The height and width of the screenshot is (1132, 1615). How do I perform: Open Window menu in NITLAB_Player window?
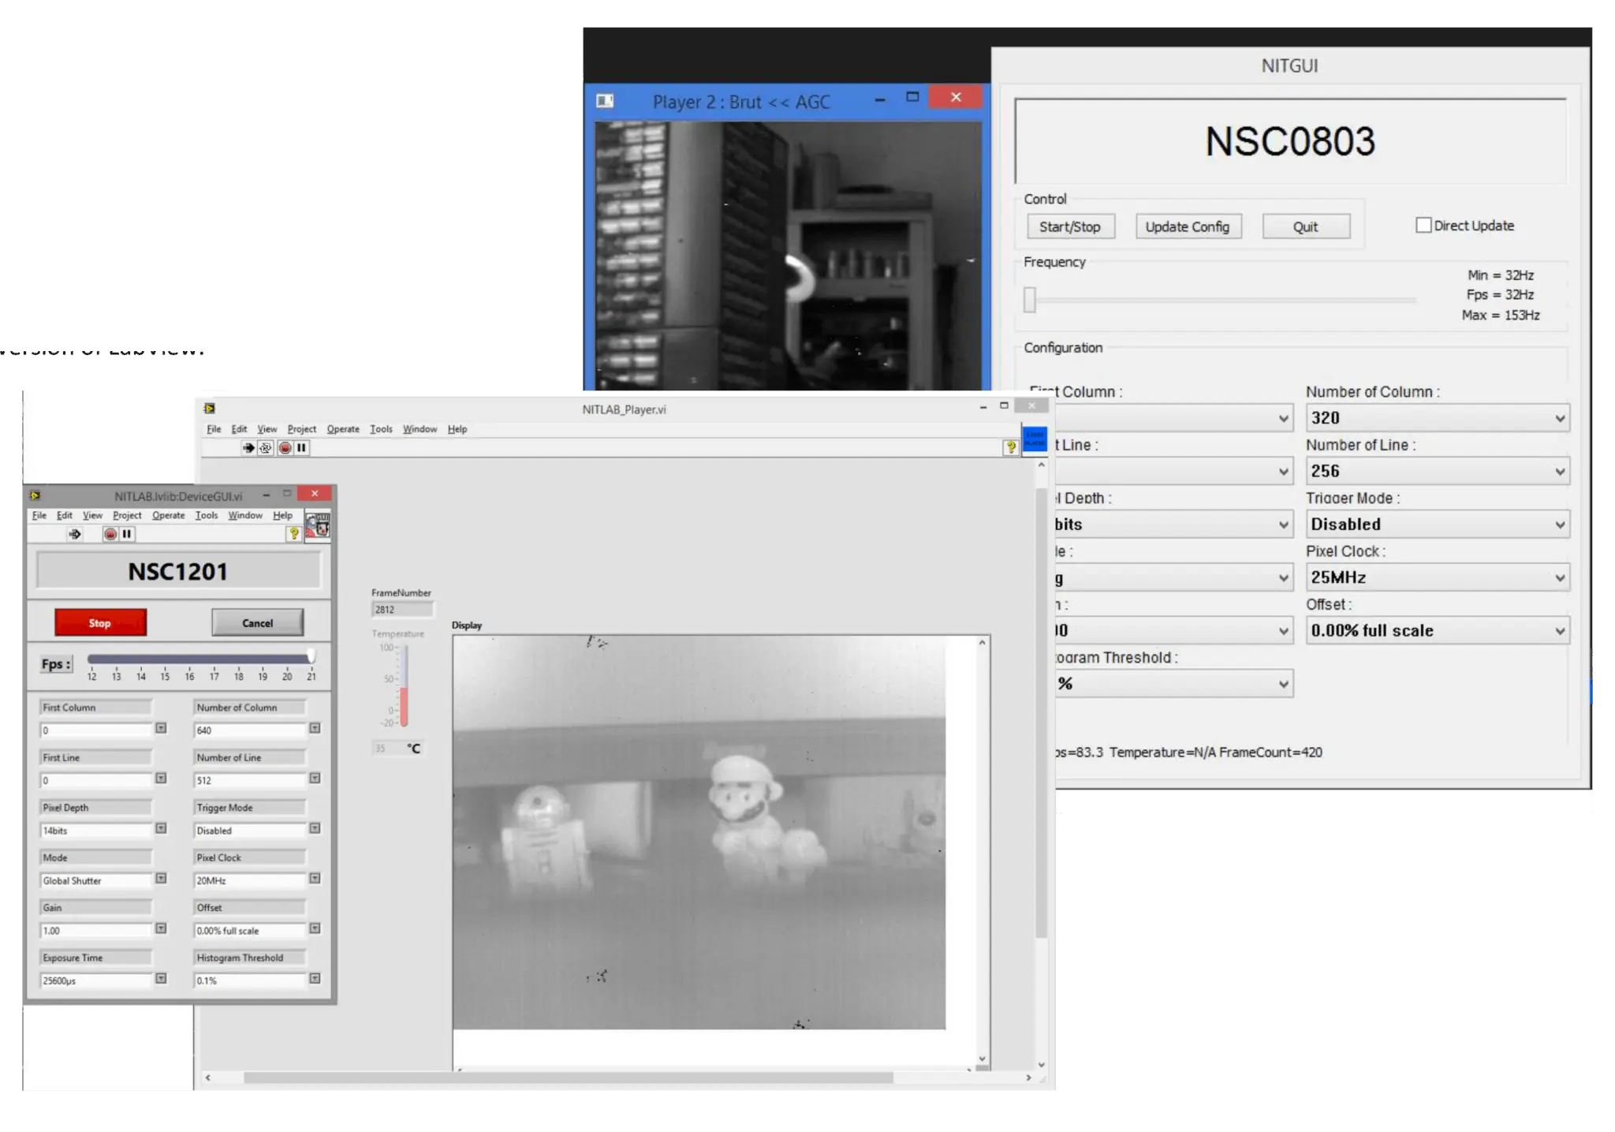(x=420, y=429)
